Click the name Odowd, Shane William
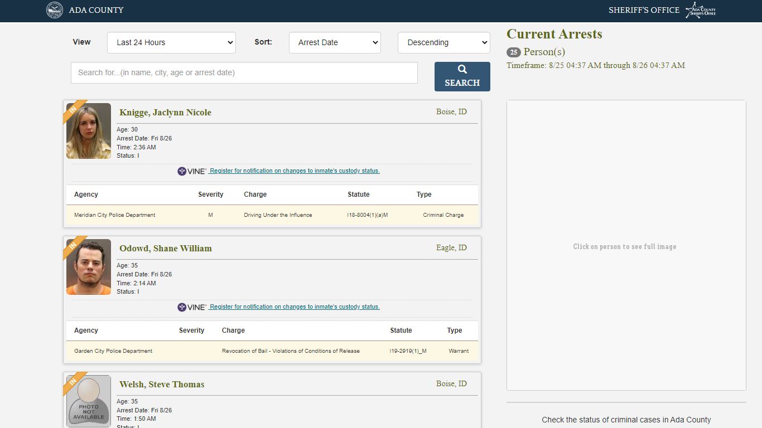Screen dimensions: 762x428 [166, 249]
